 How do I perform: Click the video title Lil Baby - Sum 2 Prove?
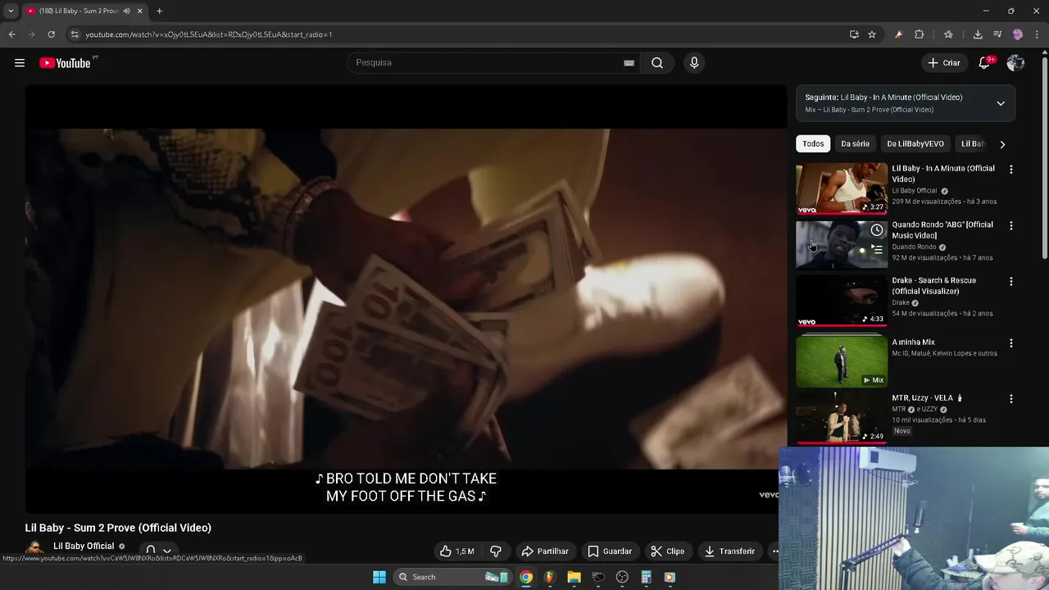pos(118,528)
